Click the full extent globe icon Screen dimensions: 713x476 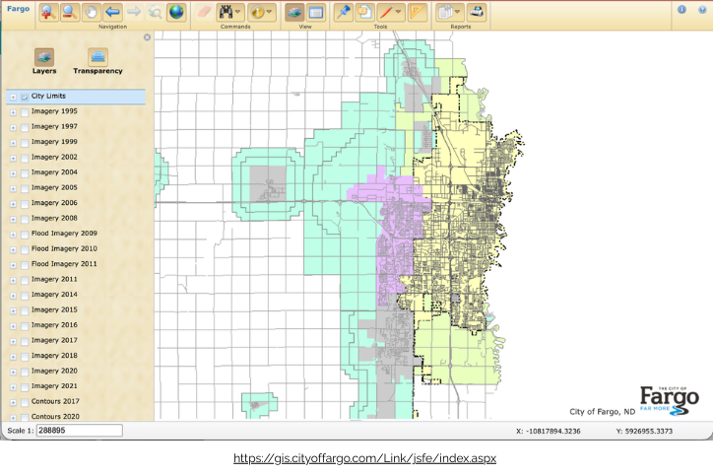176,12
